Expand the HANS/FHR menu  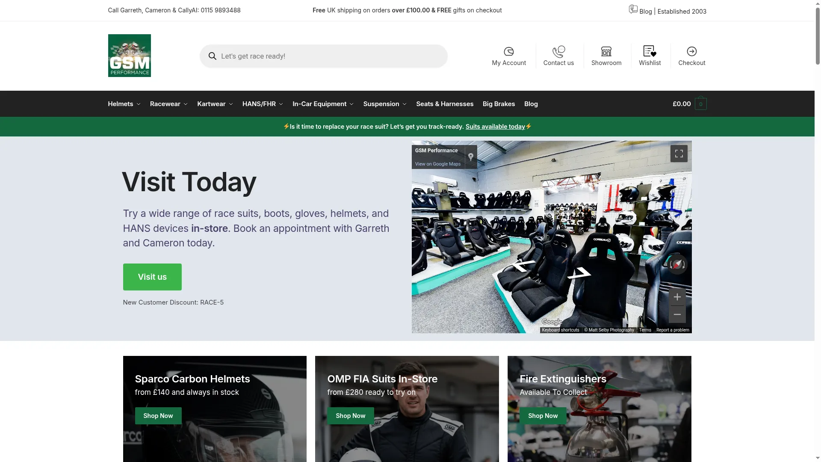click(x=263, y=104)
